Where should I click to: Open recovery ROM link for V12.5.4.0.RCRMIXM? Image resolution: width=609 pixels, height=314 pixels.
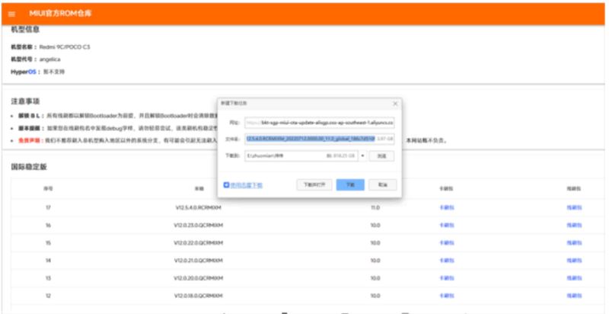(447, 208)
